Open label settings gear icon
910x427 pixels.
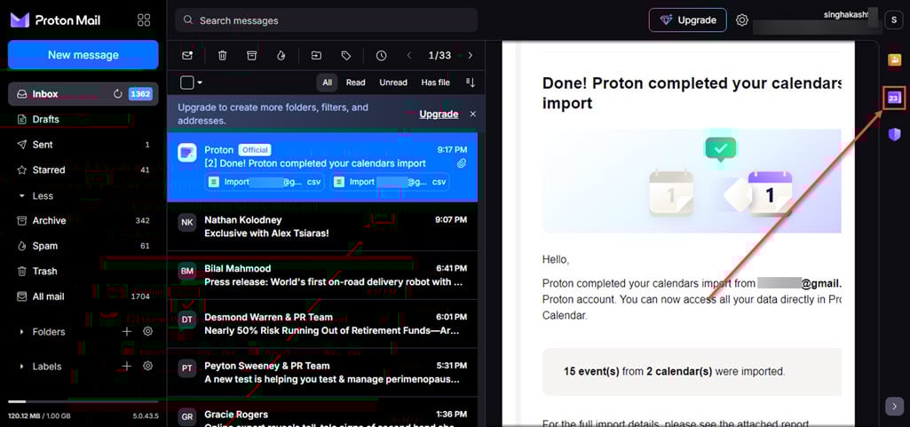click(x=148, y=366)
